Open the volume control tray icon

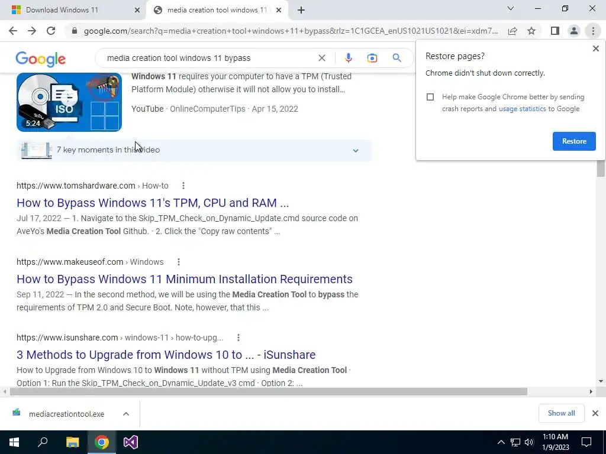(x=529, y=442)
